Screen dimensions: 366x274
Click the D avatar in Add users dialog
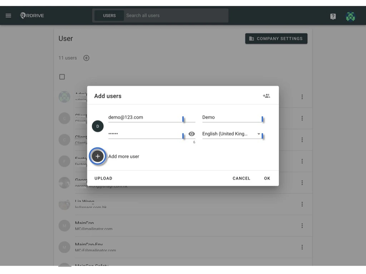[98, 126]
